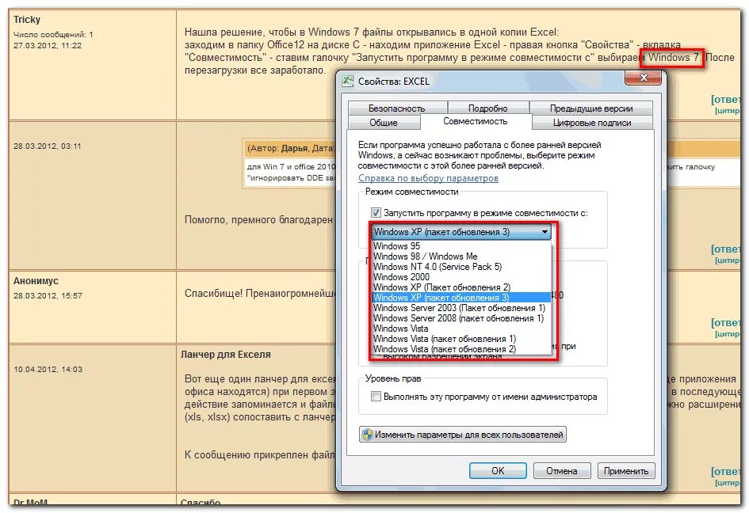Viewport: 749px width, 513px height.
Task: Click the Уровень прав group label
Action: coord(393,378)
